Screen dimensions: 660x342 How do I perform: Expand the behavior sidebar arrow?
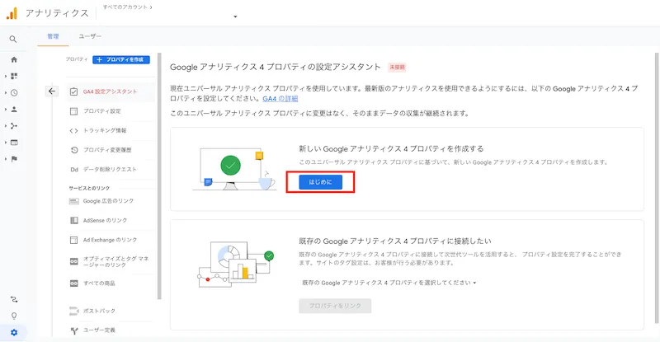[6, 143]
